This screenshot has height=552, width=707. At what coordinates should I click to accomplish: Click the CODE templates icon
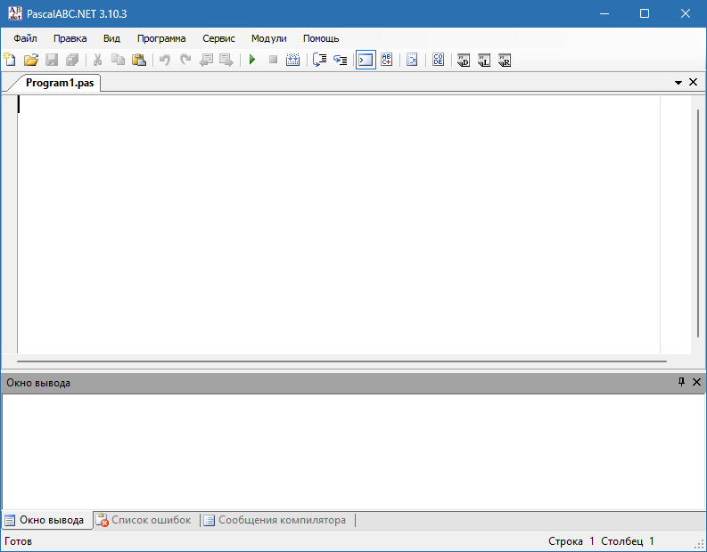pos(439,60)
